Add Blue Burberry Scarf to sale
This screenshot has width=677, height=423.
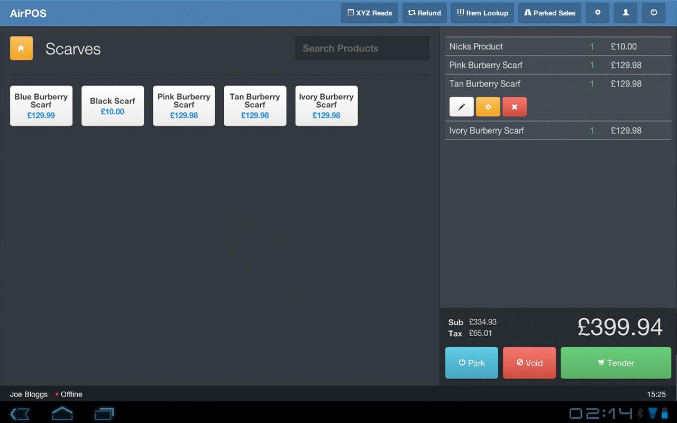point(41,106)
